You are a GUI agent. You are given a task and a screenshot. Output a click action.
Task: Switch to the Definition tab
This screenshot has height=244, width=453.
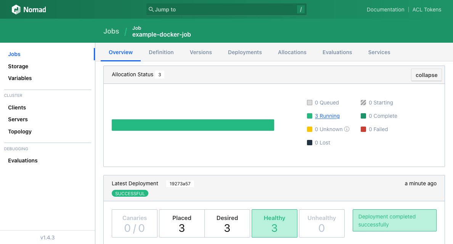coord(161,52)
